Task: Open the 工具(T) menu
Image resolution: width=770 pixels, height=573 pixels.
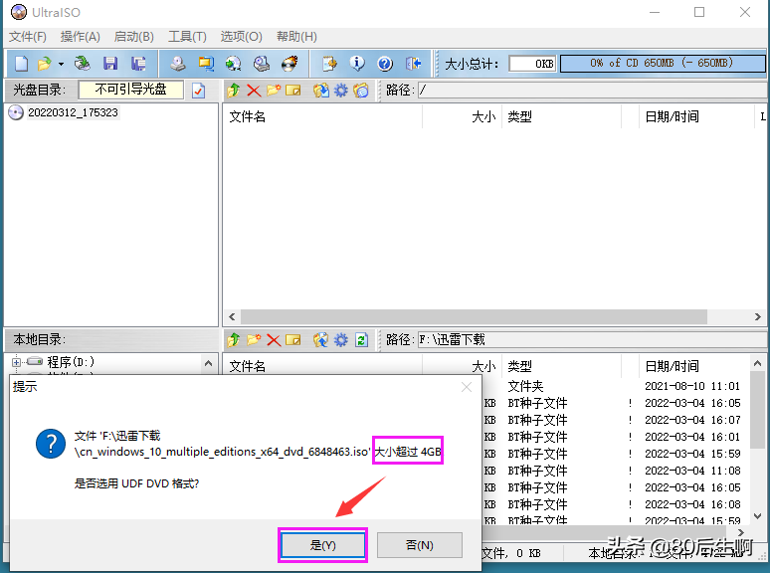Action: (x=187, y=37)
